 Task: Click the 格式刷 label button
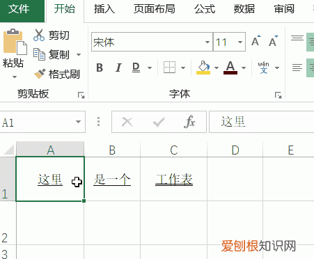coord(64,74)
